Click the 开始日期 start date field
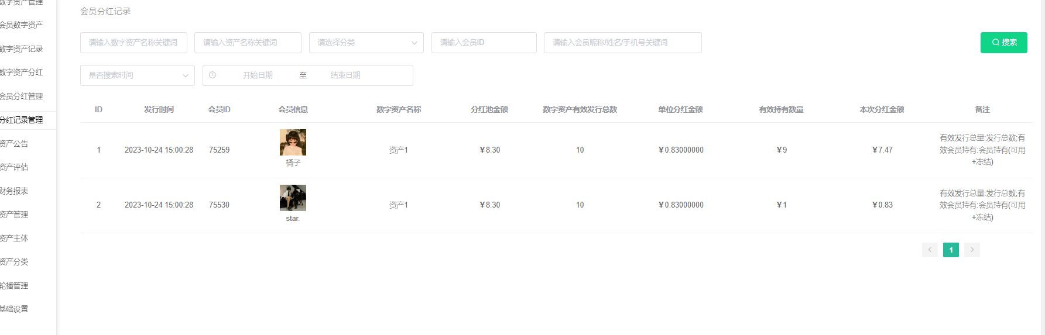The height and width of the screenshot is (335, 1045). (258, 75)
